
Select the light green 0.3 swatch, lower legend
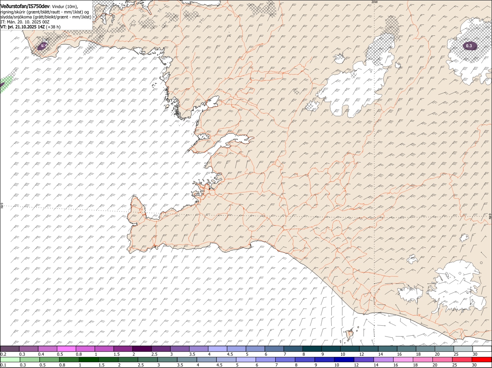pos(30,360)
